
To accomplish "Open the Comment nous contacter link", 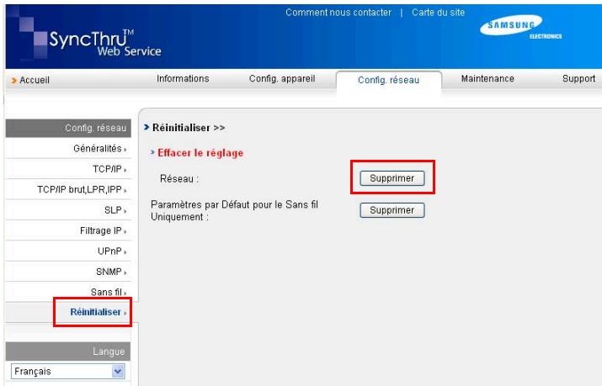I will (338, 13).
